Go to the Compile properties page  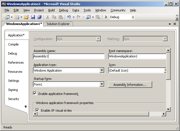tap(13, 44)
